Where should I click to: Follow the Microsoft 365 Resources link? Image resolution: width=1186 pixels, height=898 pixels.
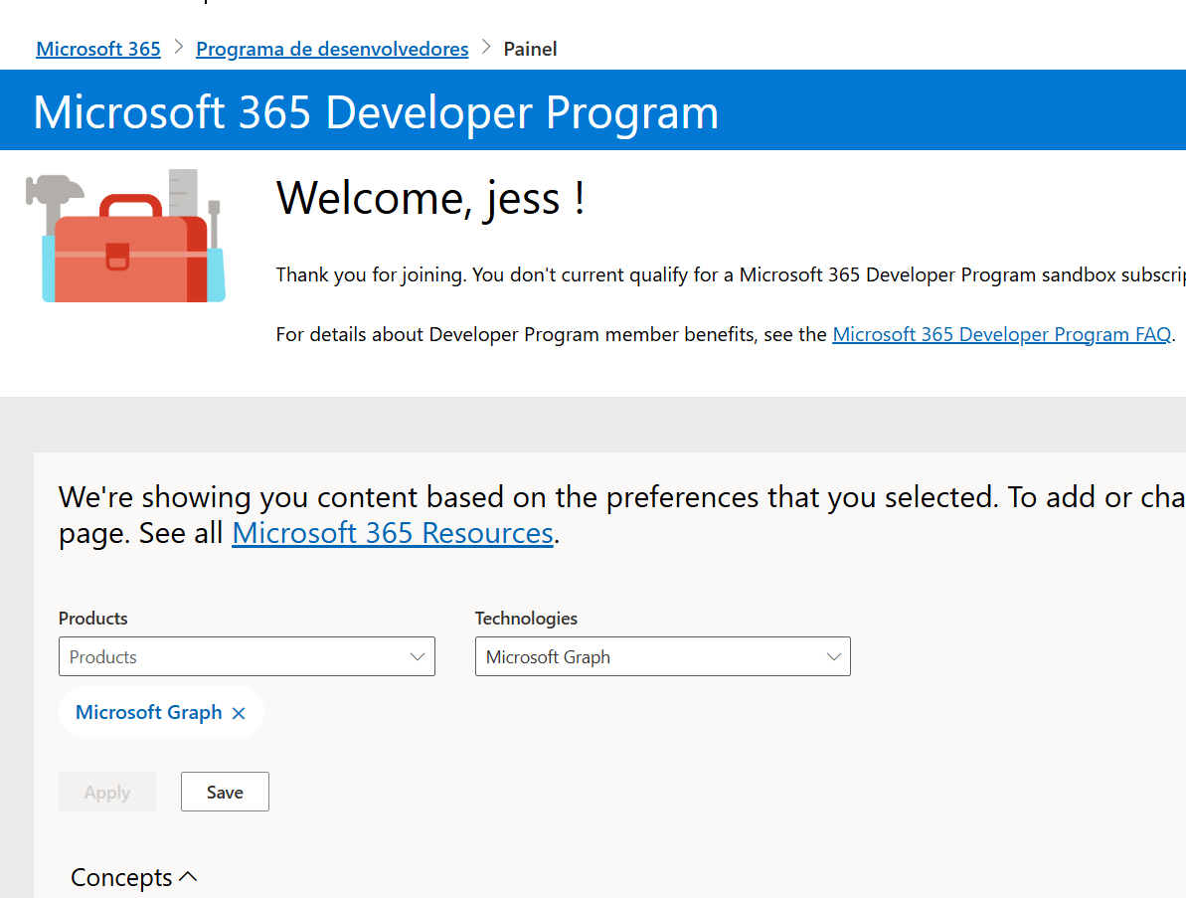[x=392, y=533]
